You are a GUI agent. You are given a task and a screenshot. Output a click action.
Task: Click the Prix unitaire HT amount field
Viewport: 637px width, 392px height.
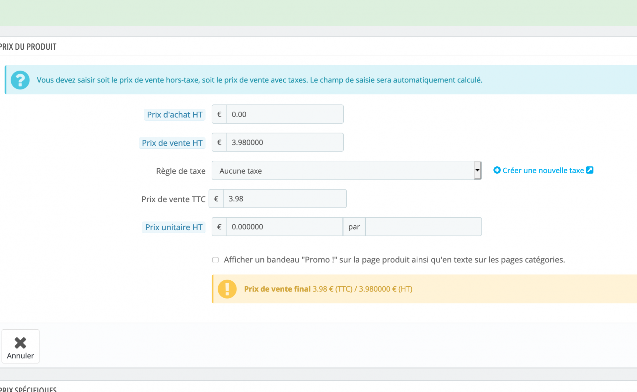click(285, 227)
